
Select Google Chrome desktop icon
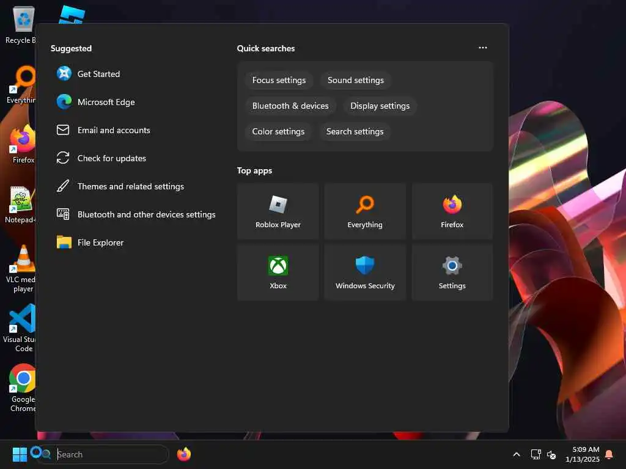click(23, 388)
